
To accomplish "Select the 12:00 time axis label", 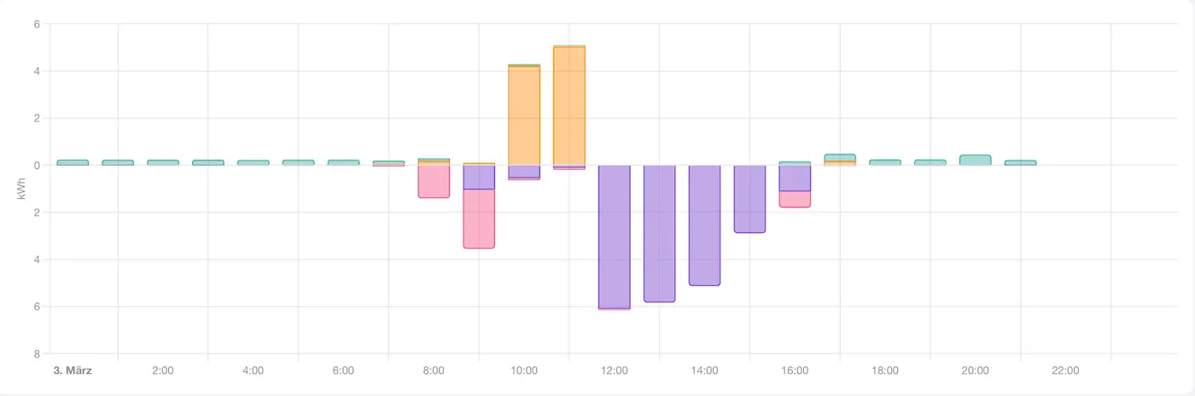I will pos(615,370).
